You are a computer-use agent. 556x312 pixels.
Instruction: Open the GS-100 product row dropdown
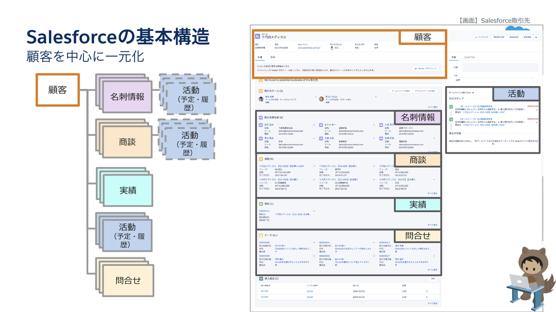pyautogui.click(x=427, y=292)
